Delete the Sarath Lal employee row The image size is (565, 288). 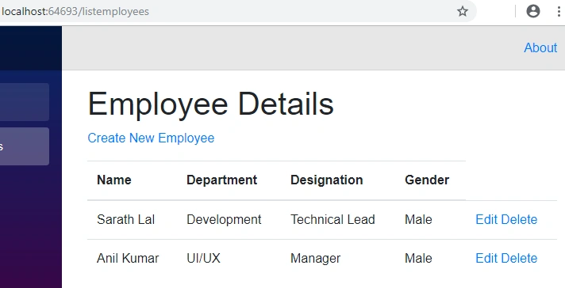coord(519,219)
